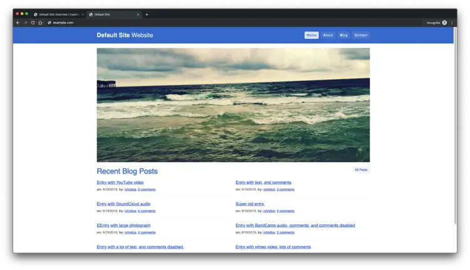Click 2 comments under text and comments entry

tap(285, 189)
